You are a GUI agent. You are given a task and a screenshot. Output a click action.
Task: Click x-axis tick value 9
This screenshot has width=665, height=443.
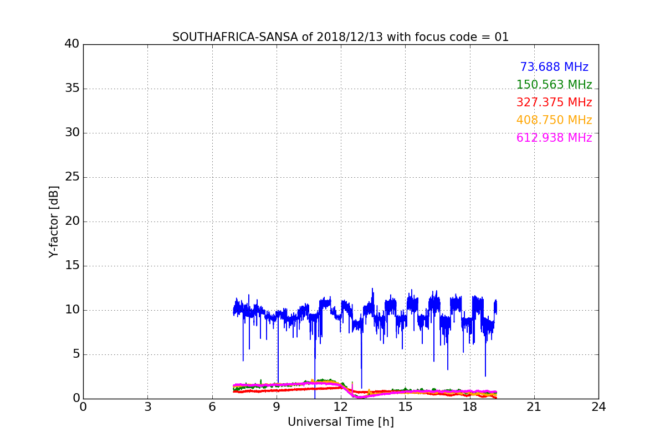tap(277, 407)
